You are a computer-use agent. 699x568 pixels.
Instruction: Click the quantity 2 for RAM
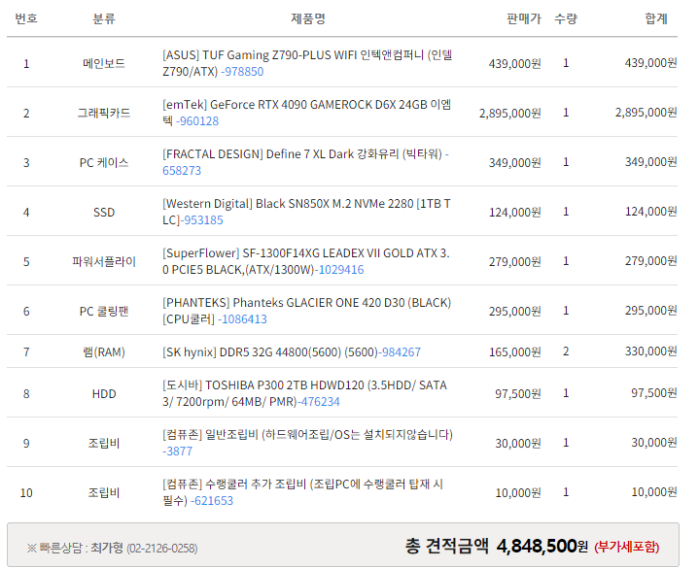click(566, 351)
